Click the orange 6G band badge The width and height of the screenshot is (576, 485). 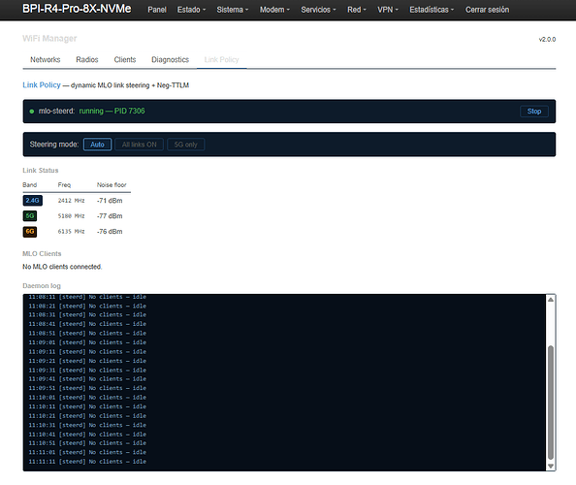30,232
